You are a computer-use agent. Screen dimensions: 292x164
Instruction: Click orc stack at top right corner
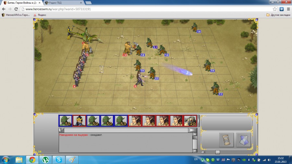click(195, 27)
